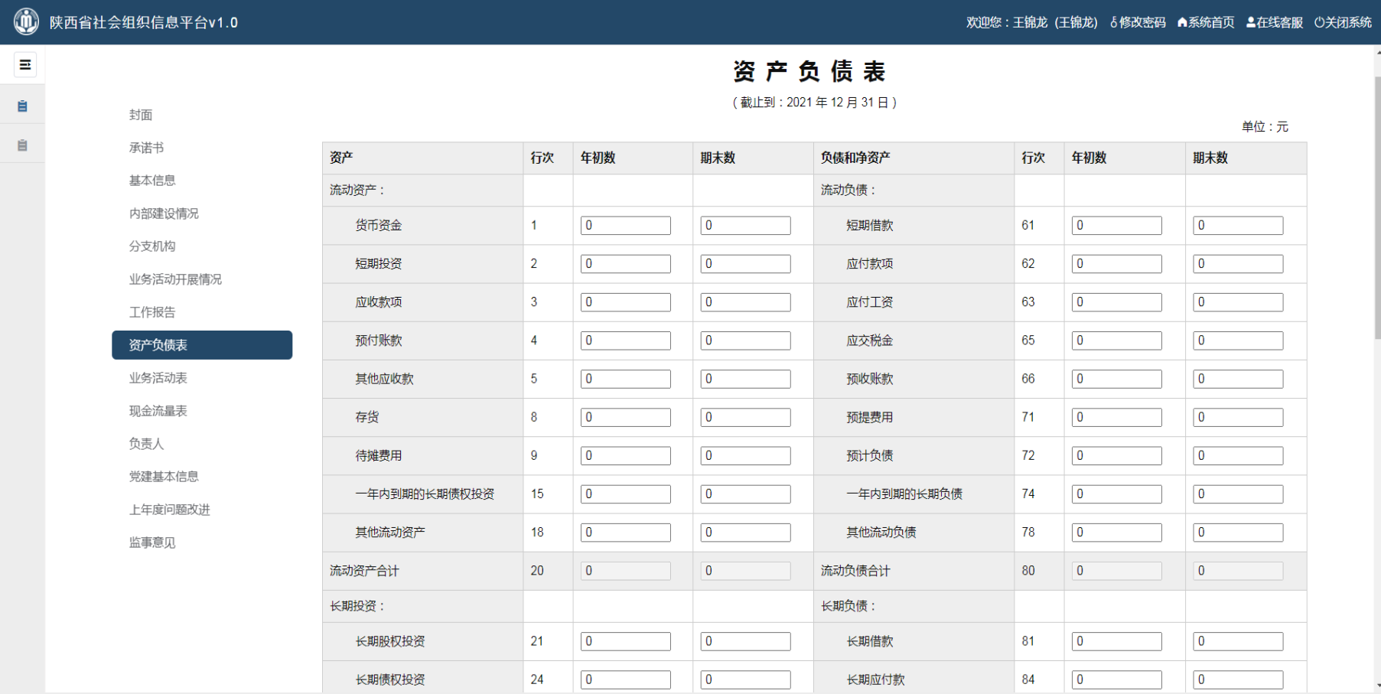Open 现金流量表 from the side menu
Image resolution: width=1381 pixels, height=694 pixels.
(x=158, y=411)
